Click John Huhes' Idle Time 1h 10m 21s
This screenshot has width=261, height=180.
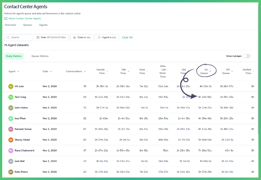[183, 107]
